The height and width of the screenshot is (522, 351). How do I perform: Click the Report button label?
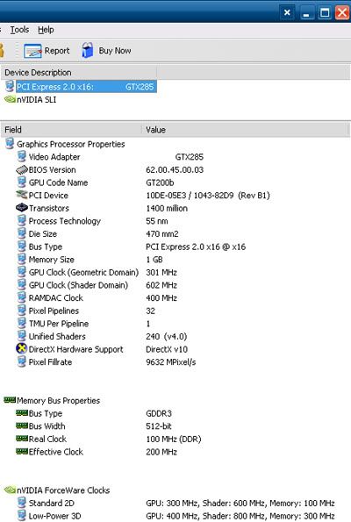(x=57, y=51)
